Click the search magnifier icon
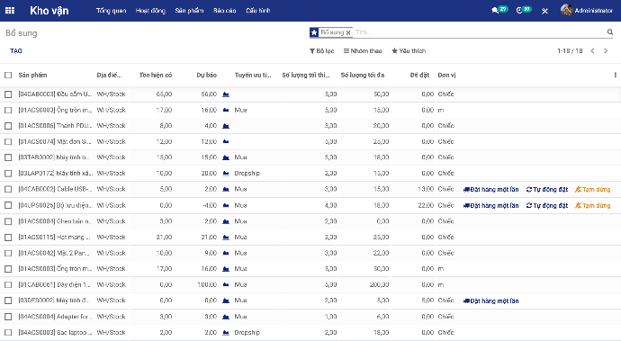This screenshot has height=341, width=621. 610,32
